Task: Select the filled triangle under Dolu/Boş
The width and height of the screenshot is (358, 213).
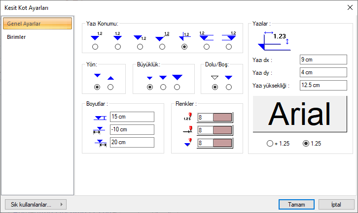Action: pos(228,87)
